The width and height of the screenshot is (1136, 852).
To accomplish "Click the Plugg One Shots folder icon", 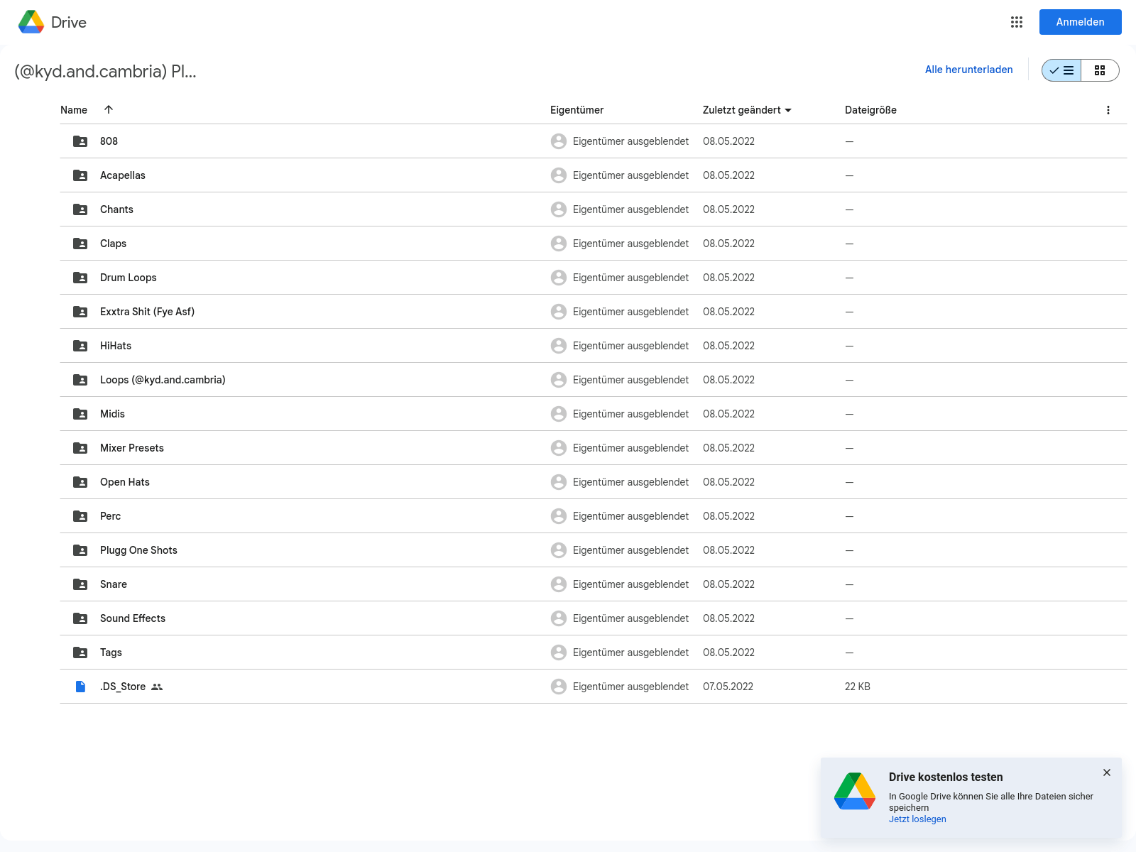I will (x=80, y=550).
